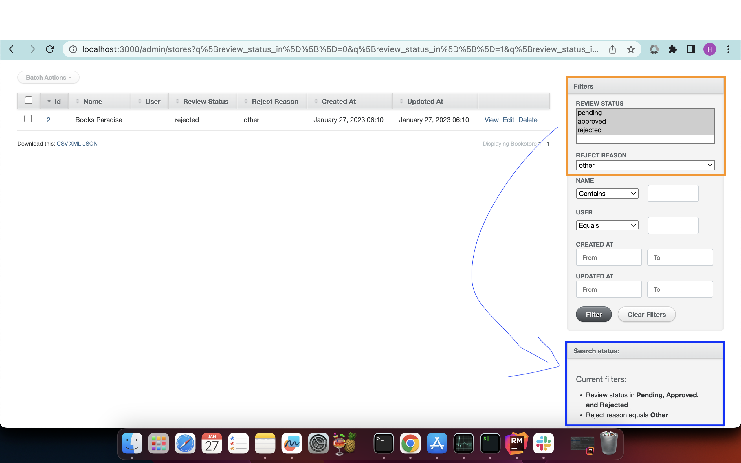
Task: Click the browser reload icon
Action: [x=50, y=49]
